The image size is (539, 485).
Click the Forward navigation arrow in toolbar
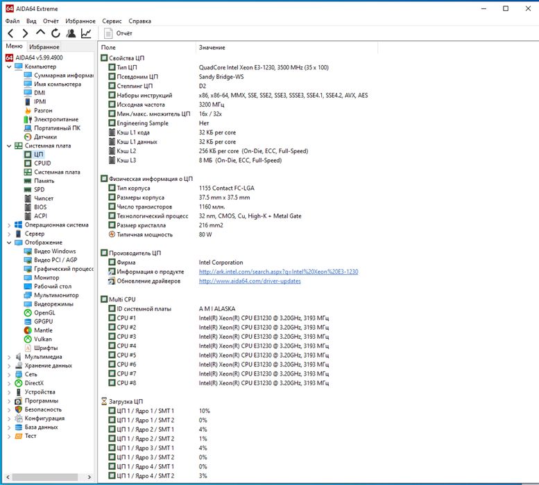[26, 33]
